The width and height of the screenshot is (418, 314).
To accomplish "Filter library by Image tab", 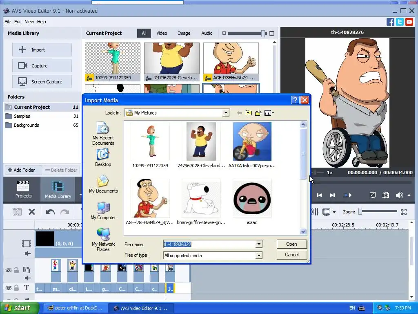I will [x=184, y=33].
